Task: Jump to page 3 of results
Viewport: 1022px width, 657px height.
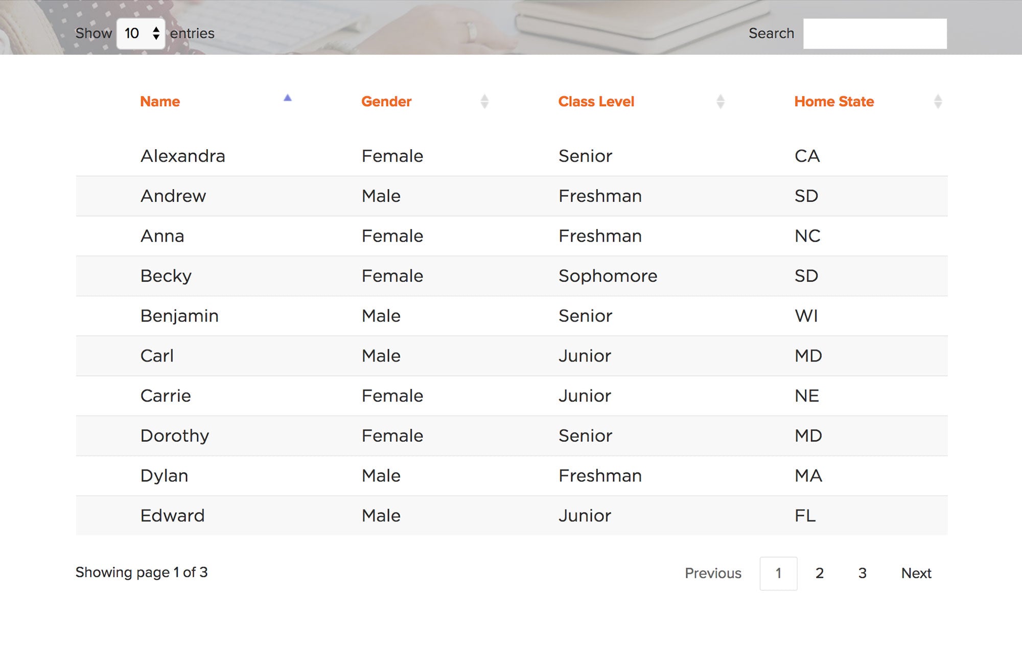Action: click(862, 573)
